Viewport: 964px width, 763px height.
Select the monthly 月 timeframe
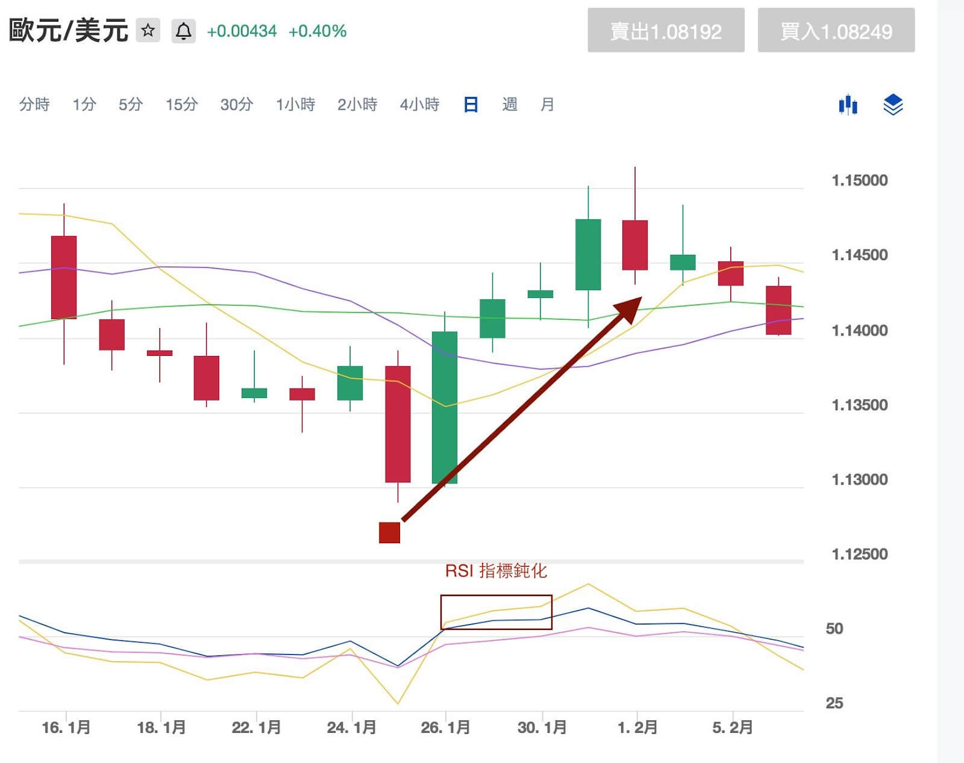547,104
